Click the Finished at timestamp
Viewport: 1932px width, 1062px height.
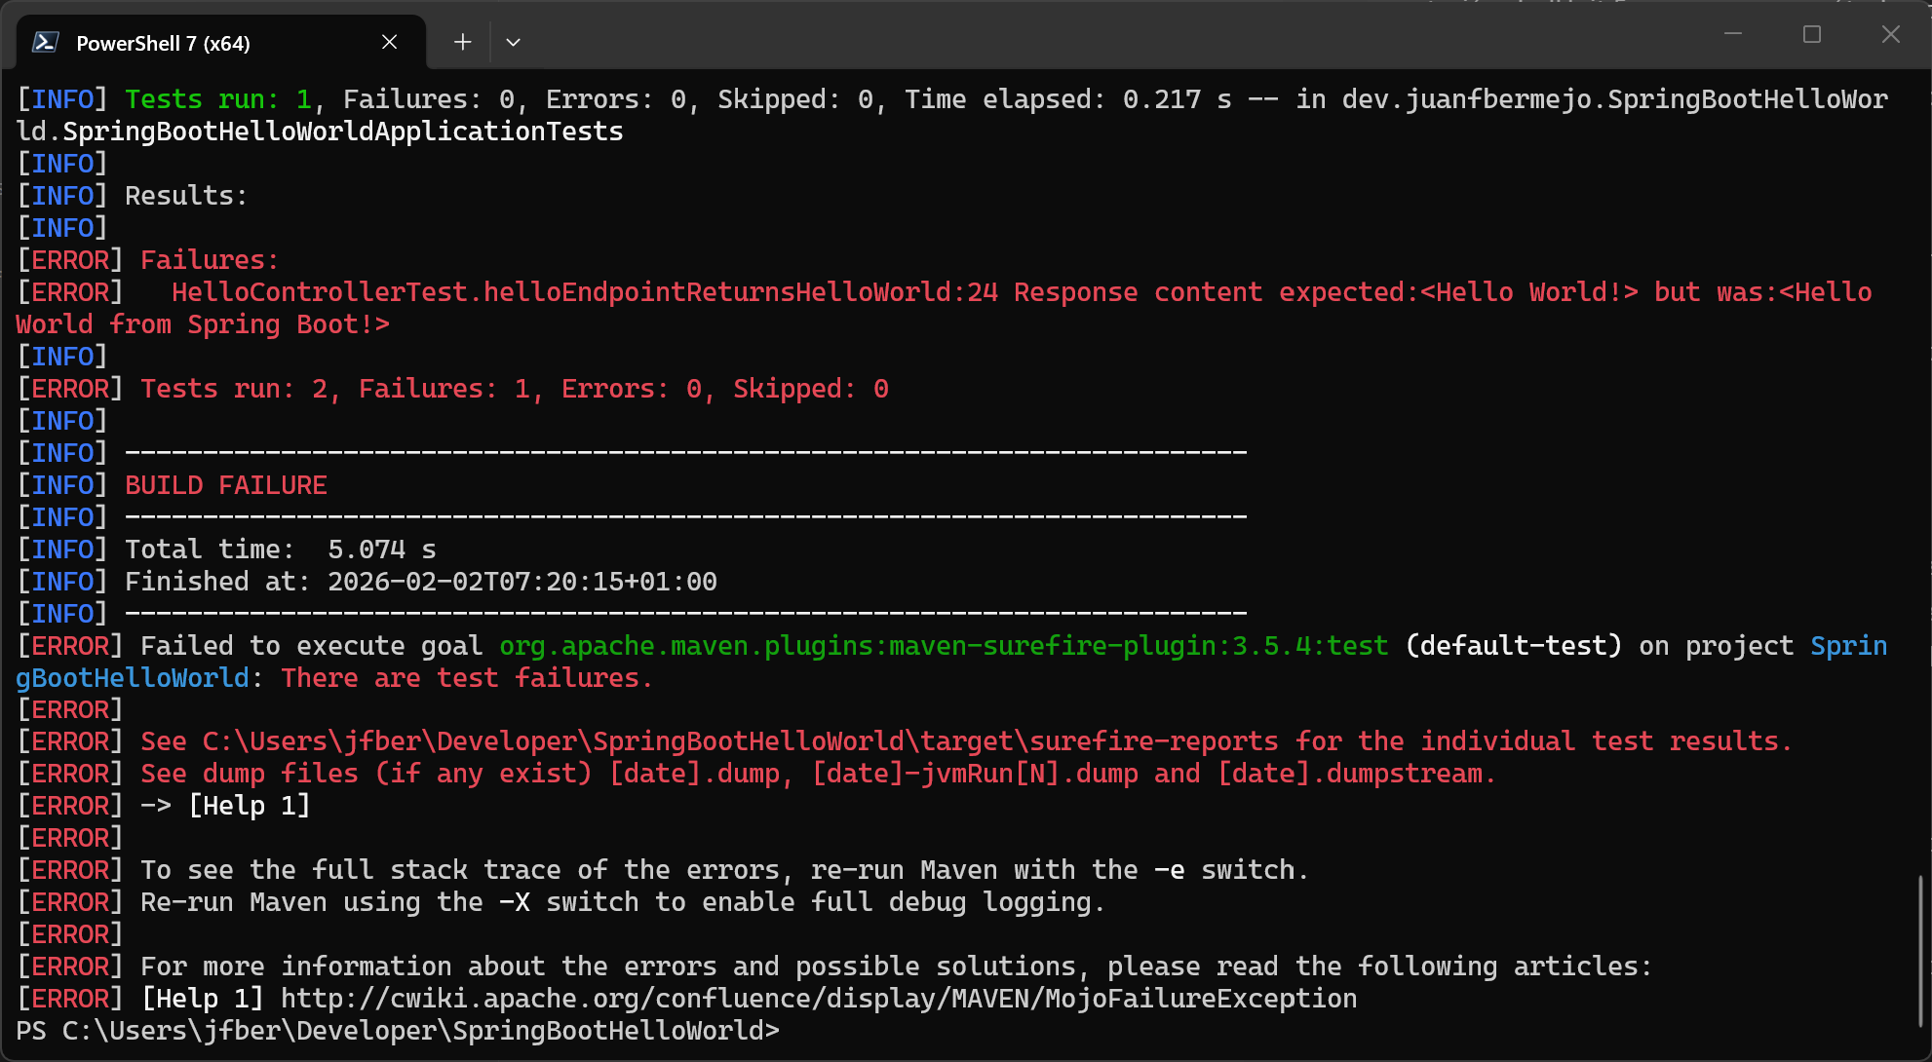click(x=522, y=581)
